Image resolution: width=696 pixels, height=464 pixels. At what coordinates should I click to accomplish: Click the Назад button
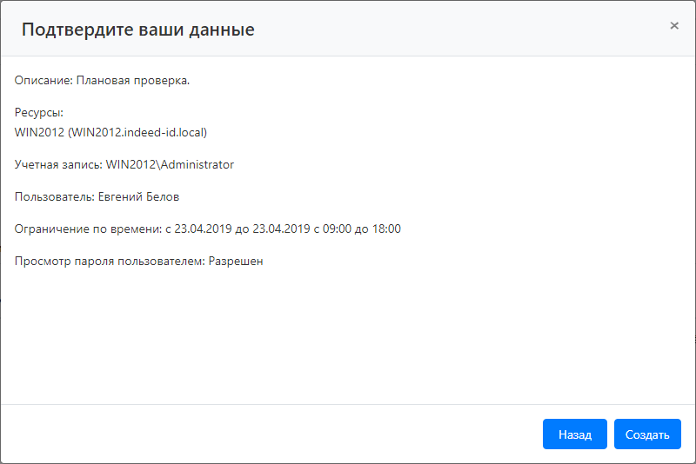574,434
